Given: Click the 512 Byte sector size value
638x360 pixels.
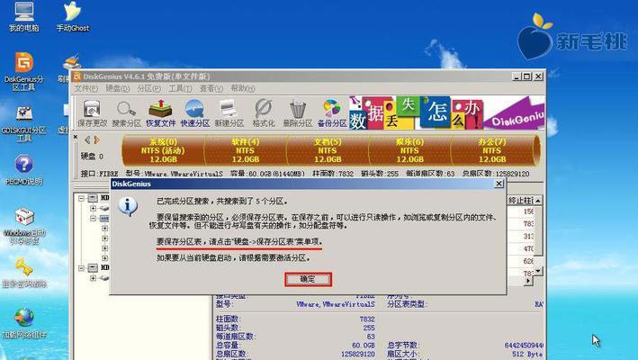Looking at the screenshot, I should pos(527,354).
